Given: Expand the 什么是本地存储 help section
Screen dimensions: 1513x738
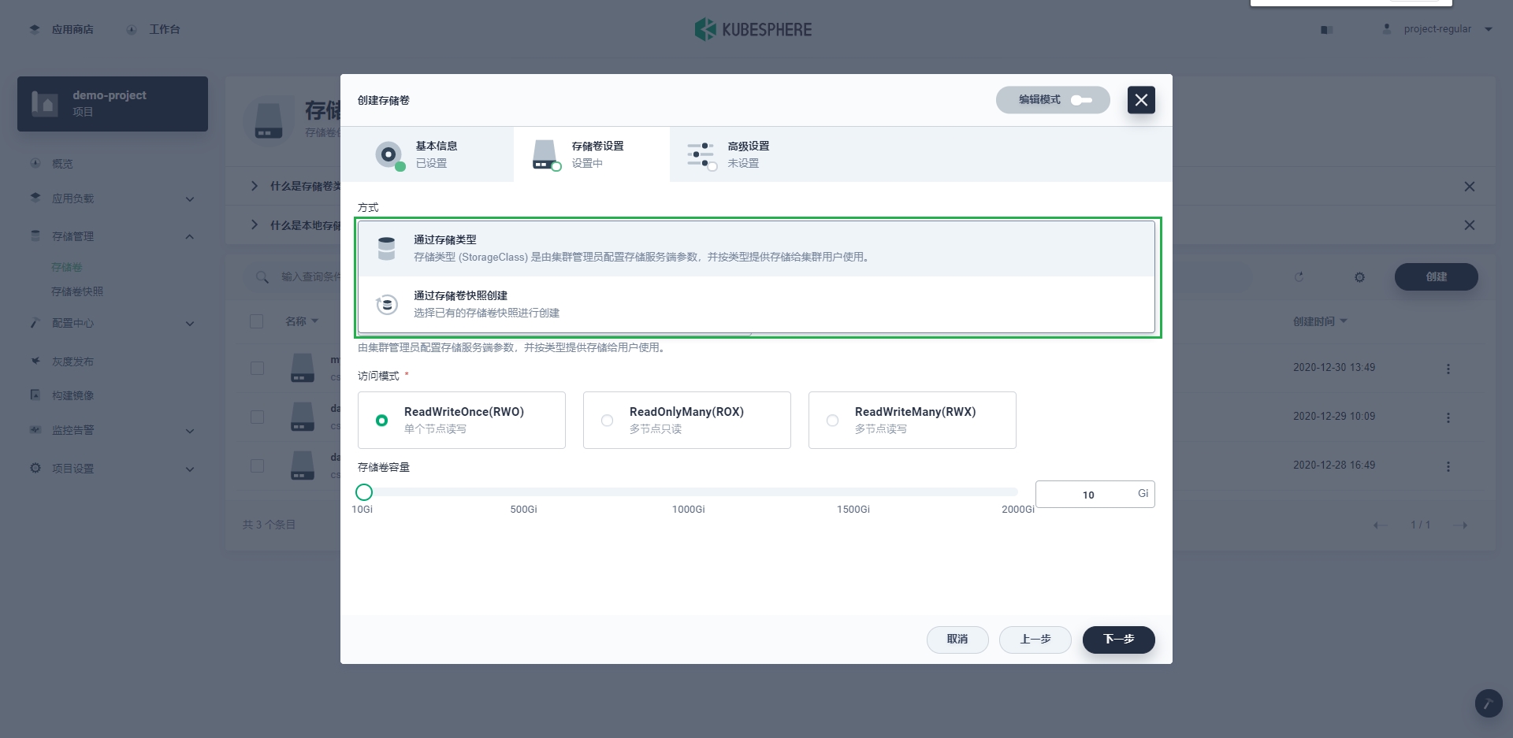Looking at the screenshot, I should [x=255, y=224].
